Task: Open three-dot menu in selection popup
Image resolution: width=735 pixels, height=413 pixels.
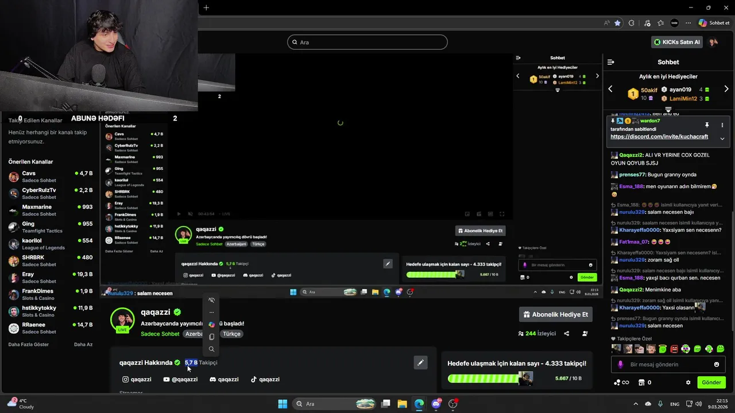Action: pos(211,313)
